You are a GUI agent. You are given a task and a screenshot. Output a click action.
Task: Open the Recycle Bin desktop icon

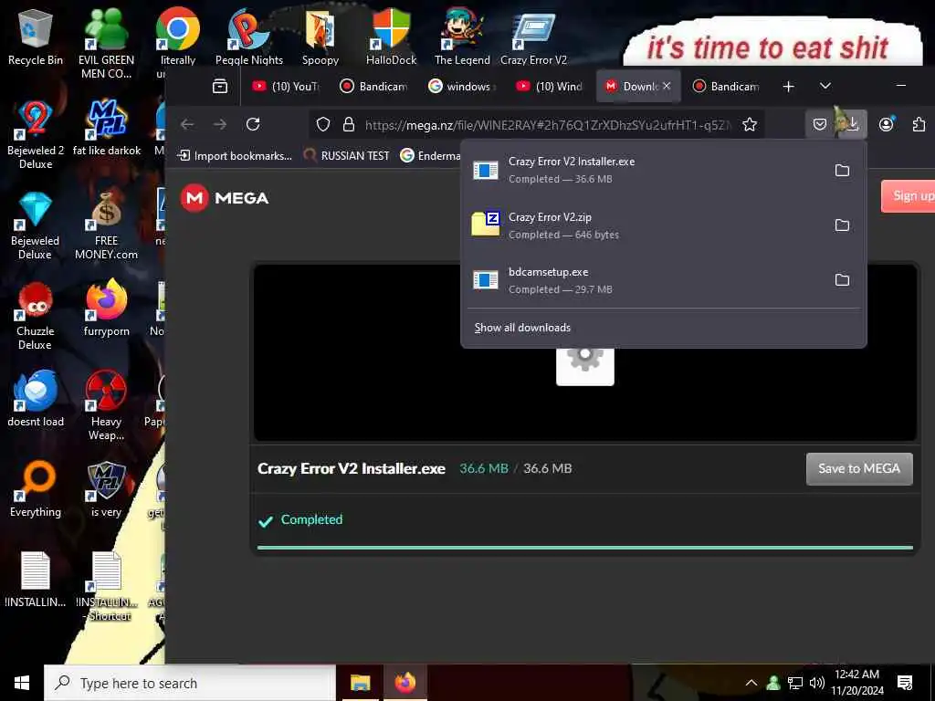[x=36, y=37]
